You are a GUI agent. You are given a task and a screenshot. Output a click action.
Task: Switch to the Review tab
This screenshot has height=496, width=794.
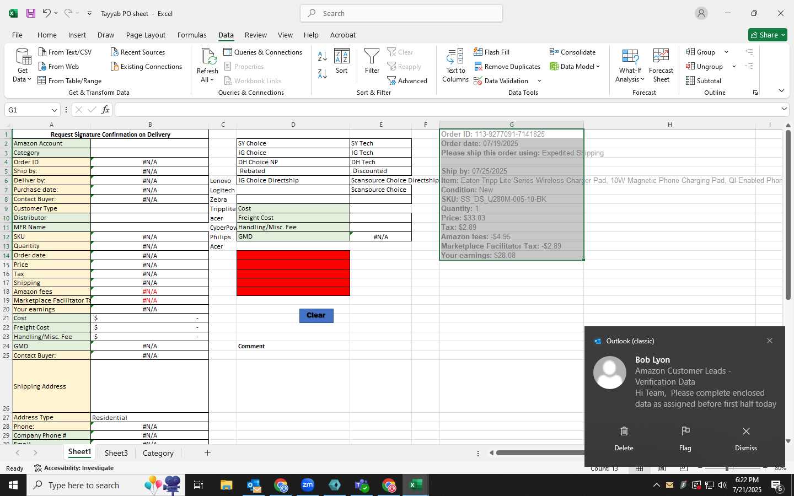point(256,35)
